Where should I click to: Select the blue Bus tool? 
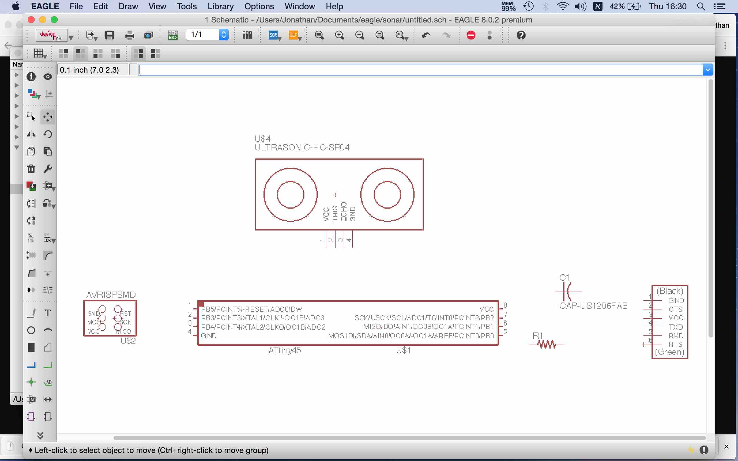[x=31, y=365]
